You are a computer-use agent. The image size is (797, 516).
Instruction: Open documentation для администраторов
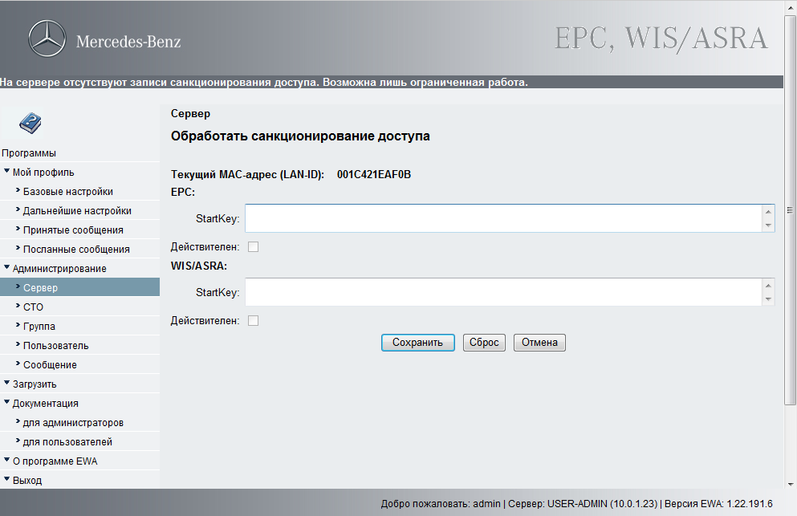point(73,423)
